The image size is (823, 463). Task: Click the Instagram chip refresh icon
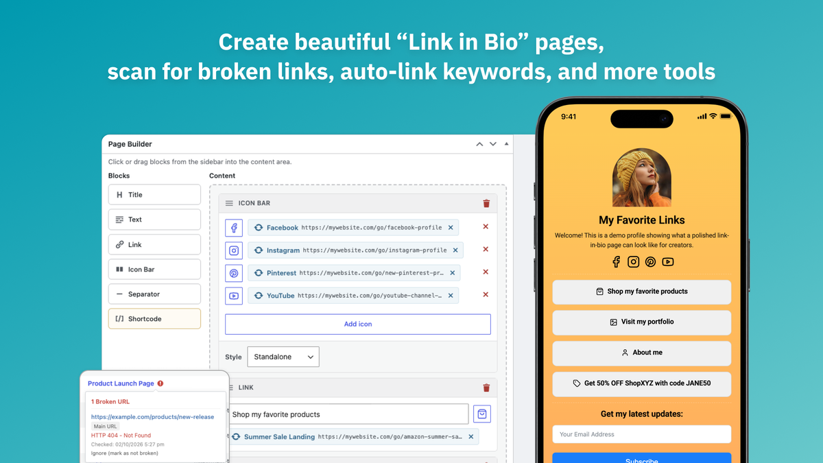259,250
